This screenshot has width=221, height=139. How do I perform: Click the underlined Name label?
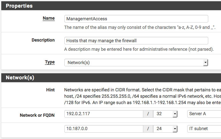(49, 18)
